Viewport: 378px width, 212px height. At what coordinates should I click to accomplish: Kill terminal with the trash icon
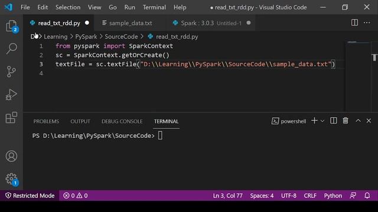pyautogui.click(x=346, y=121)
